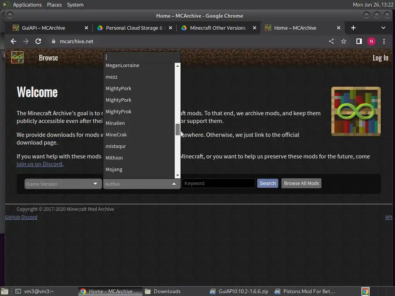This screenshot has width=395, height=296.
Task: Close the Personal Cloud Storage tab
Action: [170, 28]
